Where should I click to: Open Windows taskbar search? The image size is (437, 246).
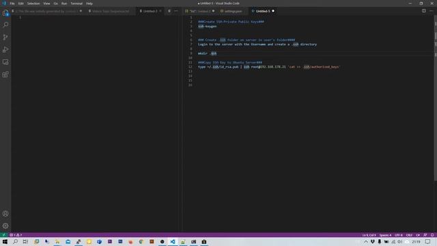click(x=15, y=241)
